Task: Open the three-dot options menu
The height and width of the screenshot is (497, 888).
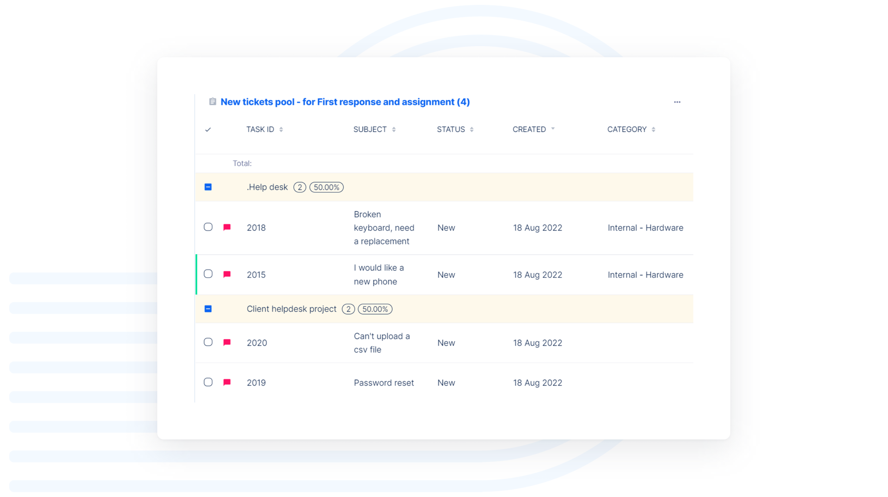Action: (677, 102)
